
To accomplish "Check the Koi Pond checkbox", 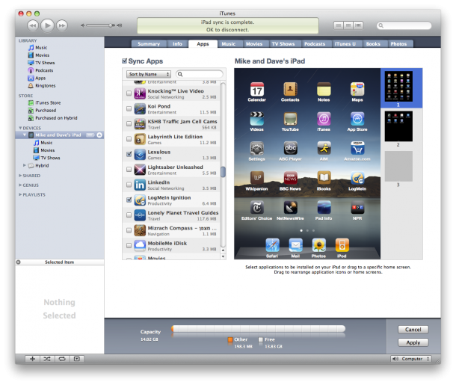I will pos(129,108).
